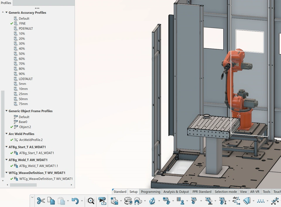
Task: Open the Analysis & Output tab
Action: click(x=176, y=192)
